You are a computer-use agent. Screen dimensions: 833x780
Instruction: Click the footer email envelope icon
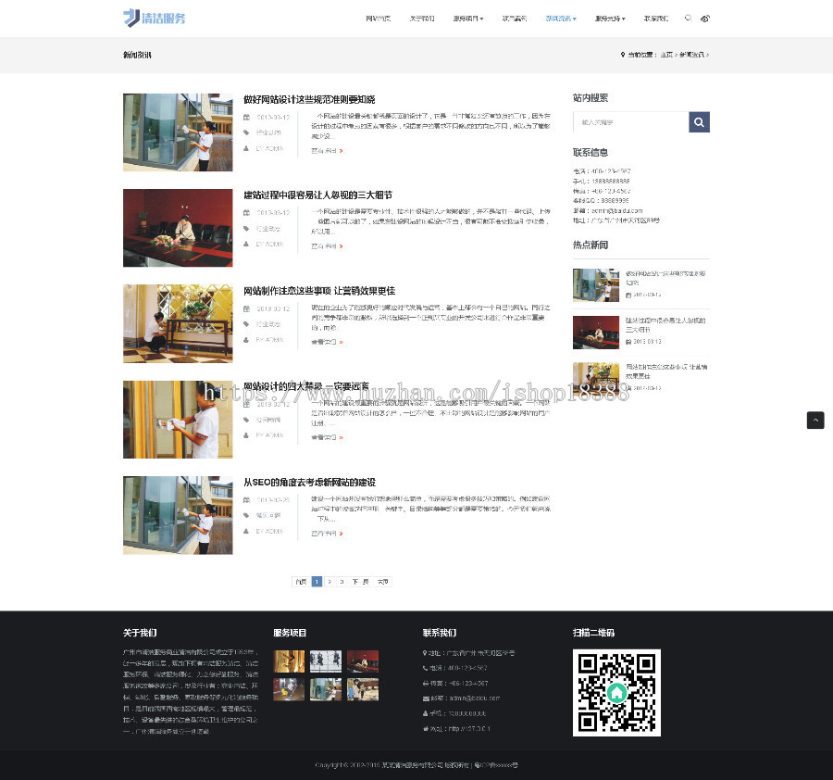coord(426,698)
